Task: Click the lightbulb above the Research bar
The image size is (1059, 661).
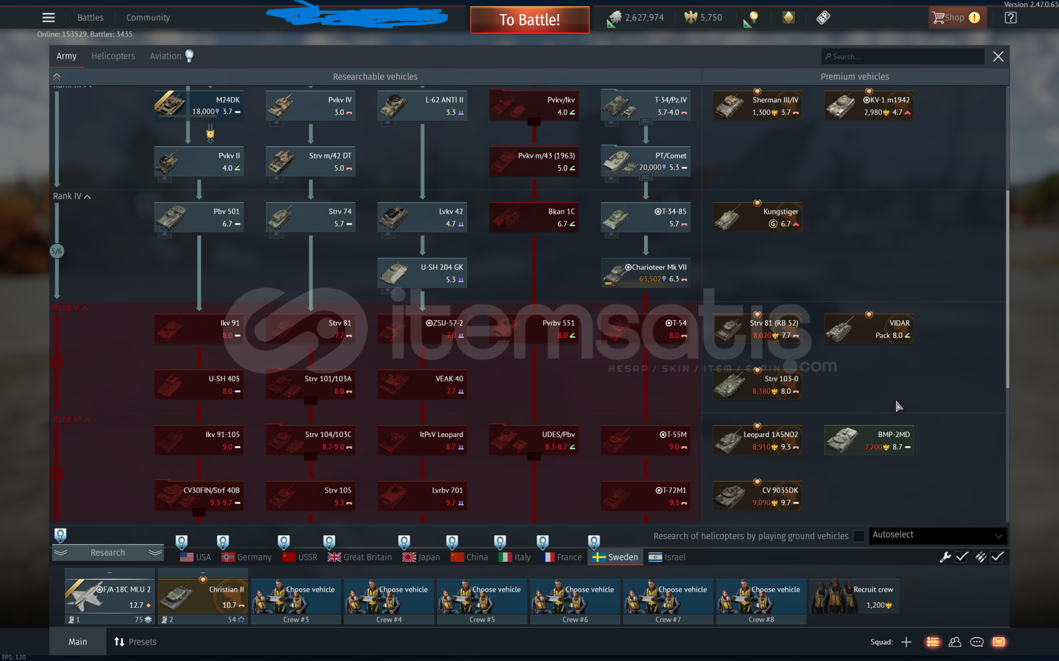Action: pyautogui.click(x=60, y=535)
